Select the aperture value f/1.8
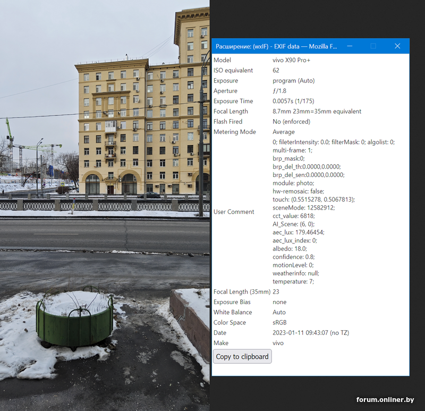This screenshot has width=425, height=411. click(279, 91)
